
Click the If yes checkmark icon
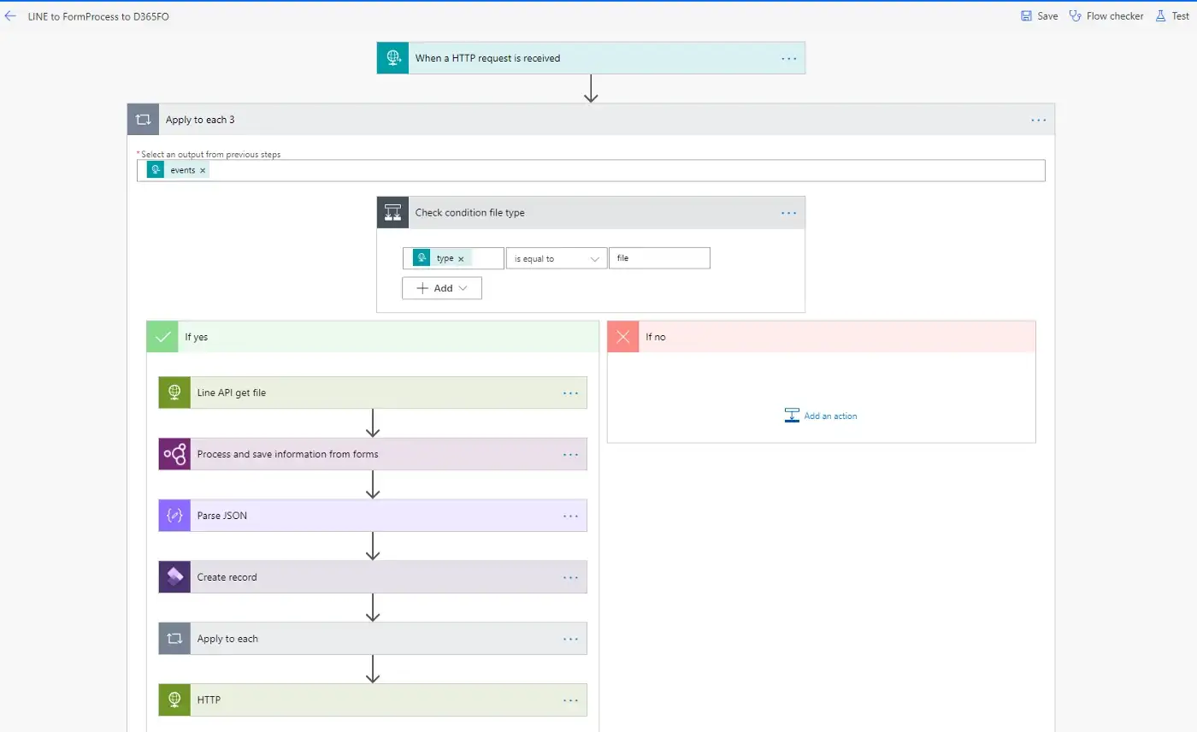point(162,337)
